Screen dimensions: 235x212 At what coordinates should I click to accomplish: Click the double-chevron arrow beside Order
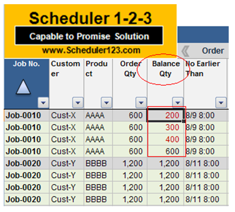[x=186, y=51]
